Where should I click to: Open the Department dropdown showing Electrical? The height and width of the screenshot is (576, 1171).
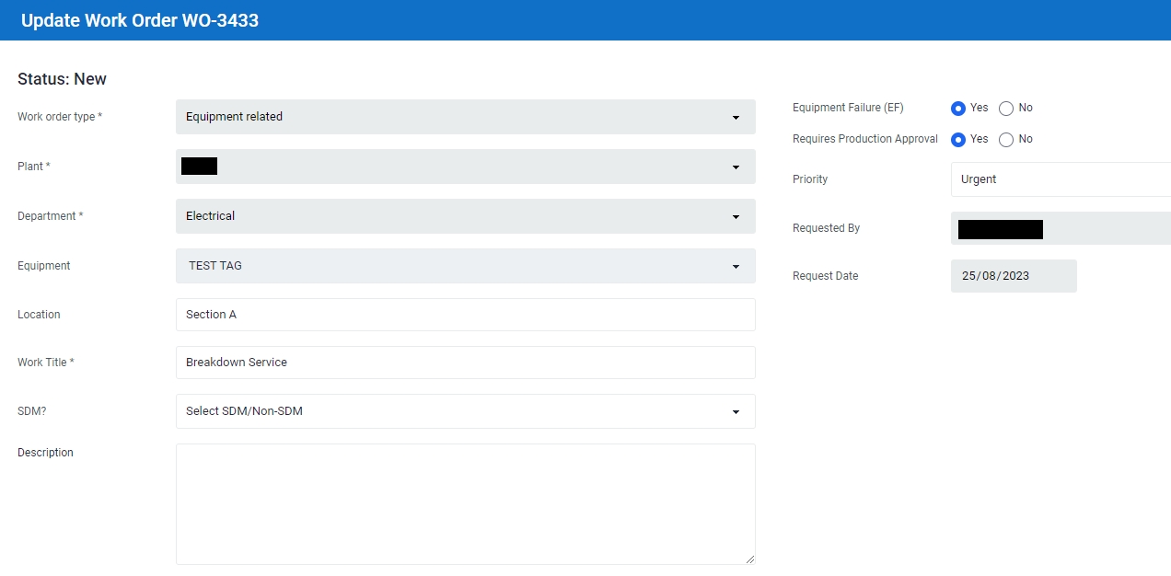click(x=465, y=216)
